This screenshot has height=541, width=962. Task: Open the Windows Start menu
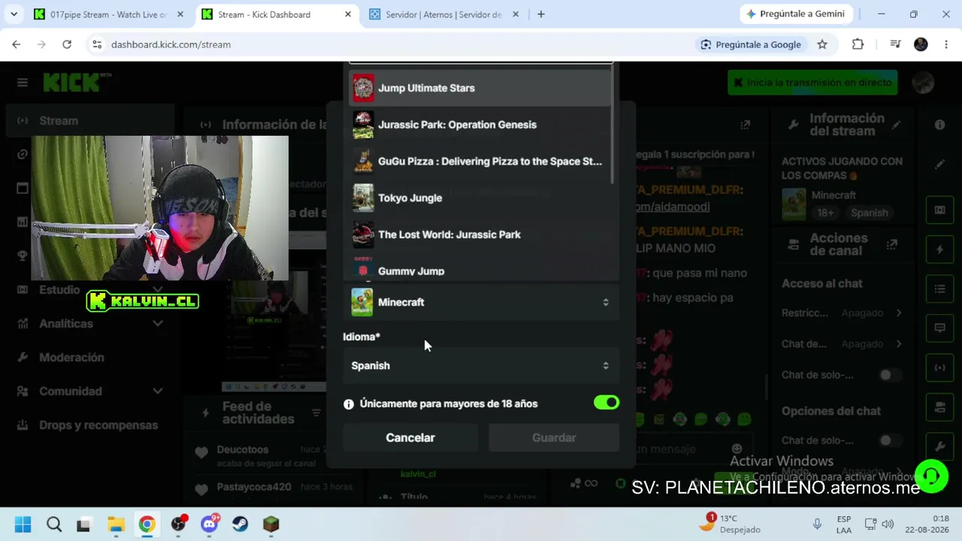click(23, 524)
